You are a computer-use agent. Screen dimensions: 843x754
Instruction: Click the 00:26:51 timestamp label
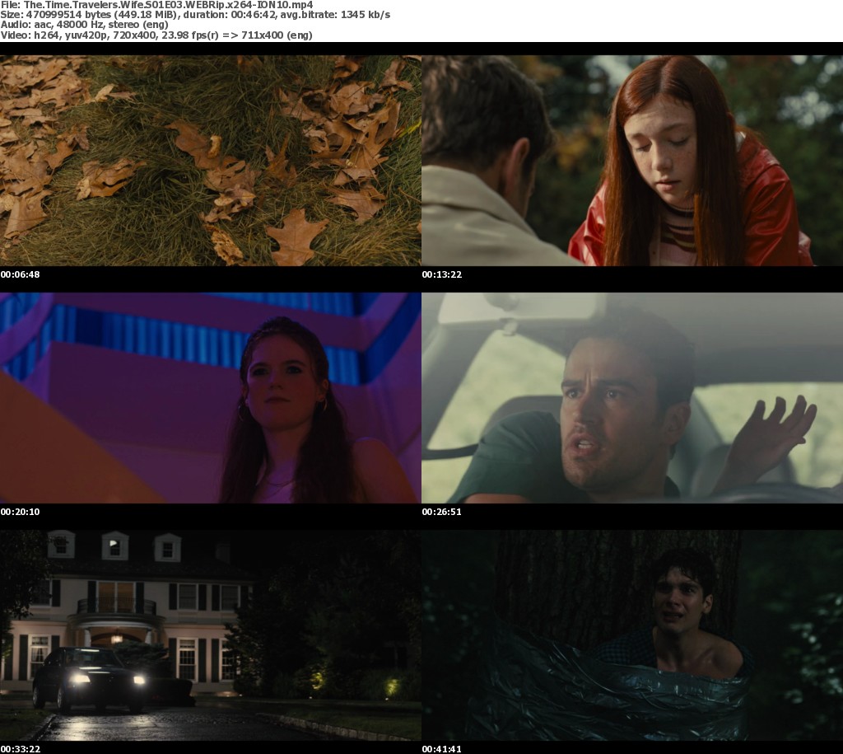click(442, 512)
